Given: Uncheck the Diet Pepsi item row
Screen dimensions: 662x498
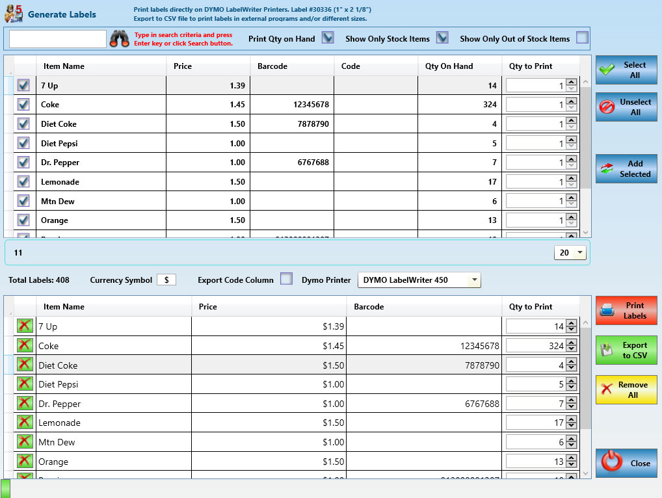Looking at the screenshot, I should click(23, 143).
